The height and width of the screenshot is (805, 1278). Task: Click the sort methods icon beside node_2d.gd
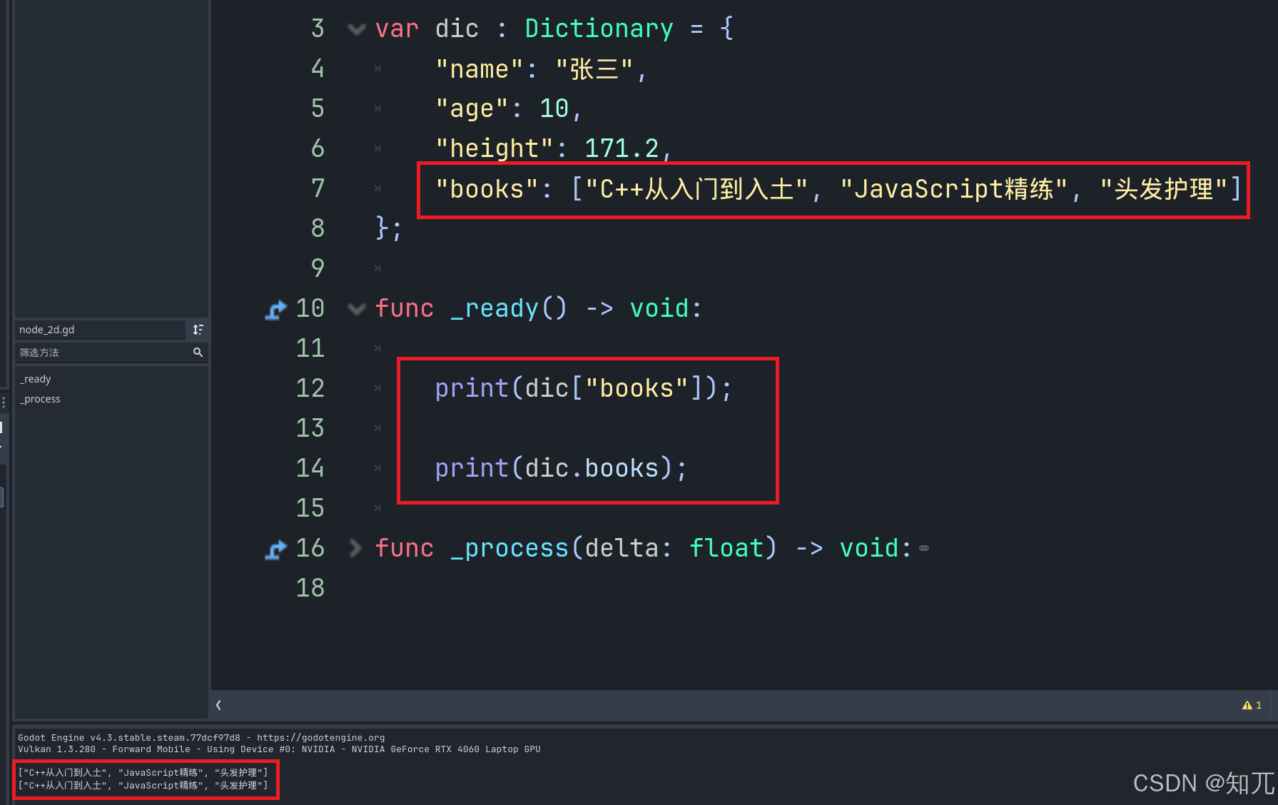(198, 330)
